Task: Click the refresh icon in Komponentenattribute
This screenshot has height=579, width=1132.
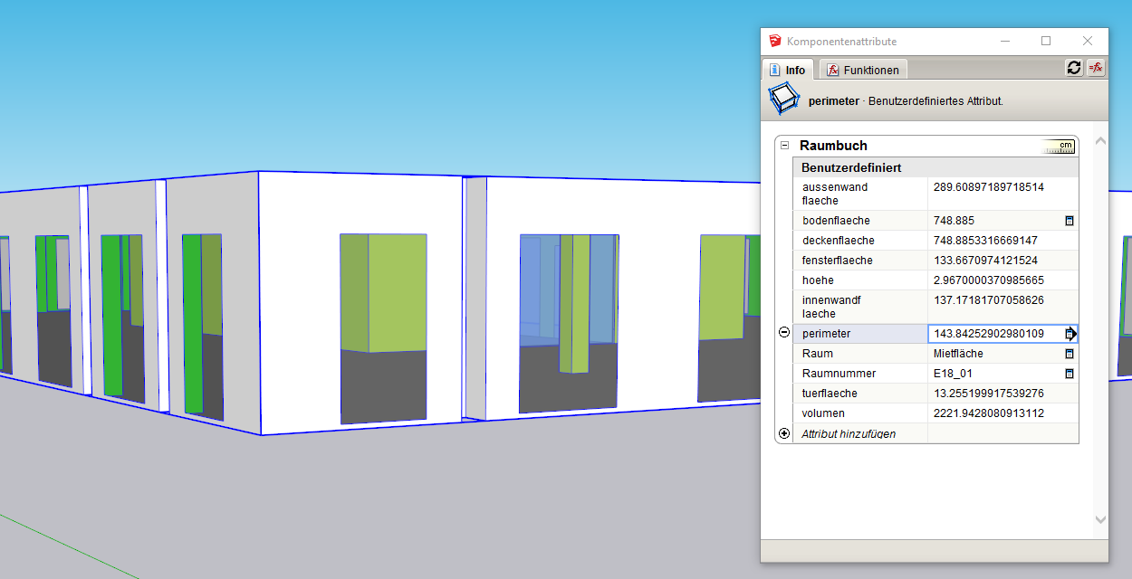Action: pyautogui.click(x=1074, y=68)
